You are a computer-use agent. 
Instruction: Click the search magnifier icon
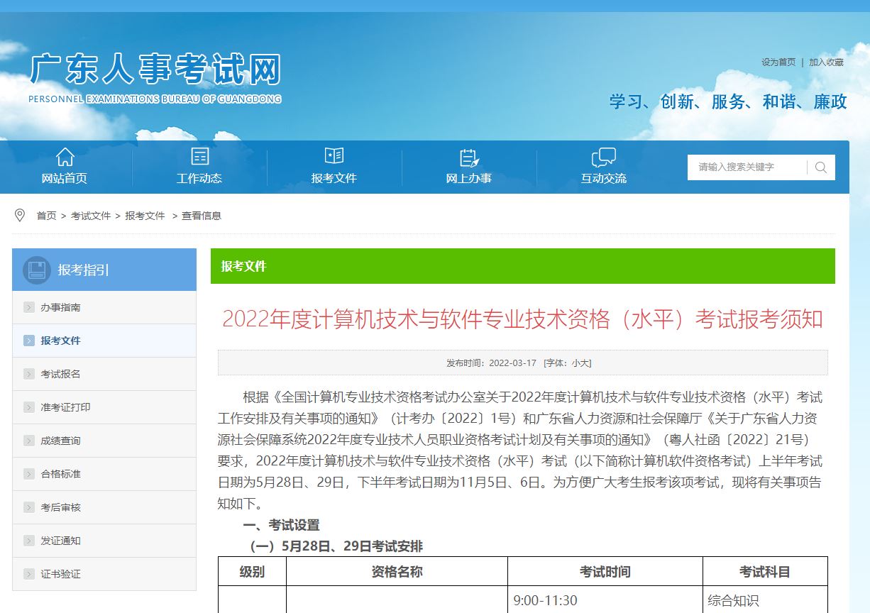821,167
